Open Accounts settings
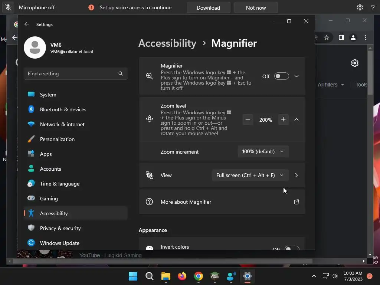Screen dimensions: 380x285 coord(76,169)
